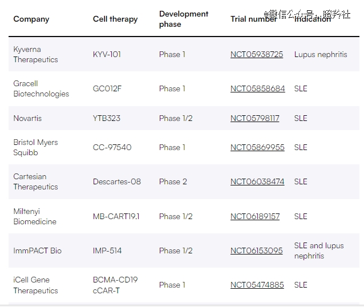
Task: Click the Phase 1/2 cell in Novartis row
Action: click(x=176, y=118)
